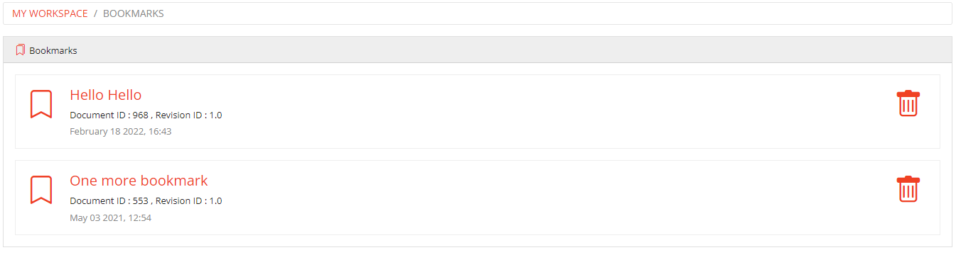Click Revision ID text beside Document ID 968

pos(189,115)
